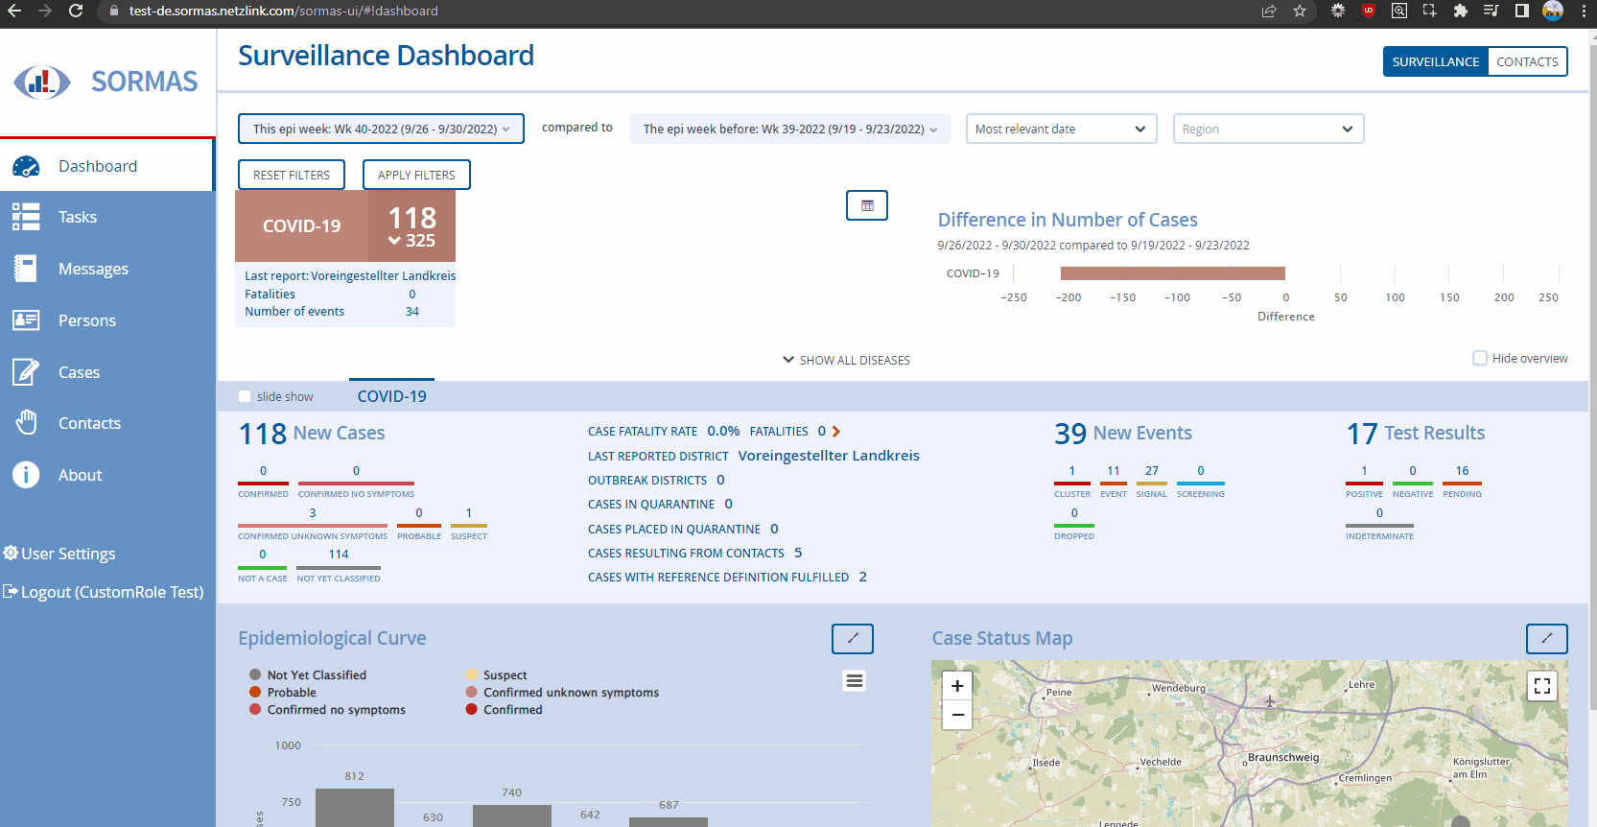Click the SORMAS logo icon
The width and height of the screenshot is (1597, 827).
pos(41,83)
